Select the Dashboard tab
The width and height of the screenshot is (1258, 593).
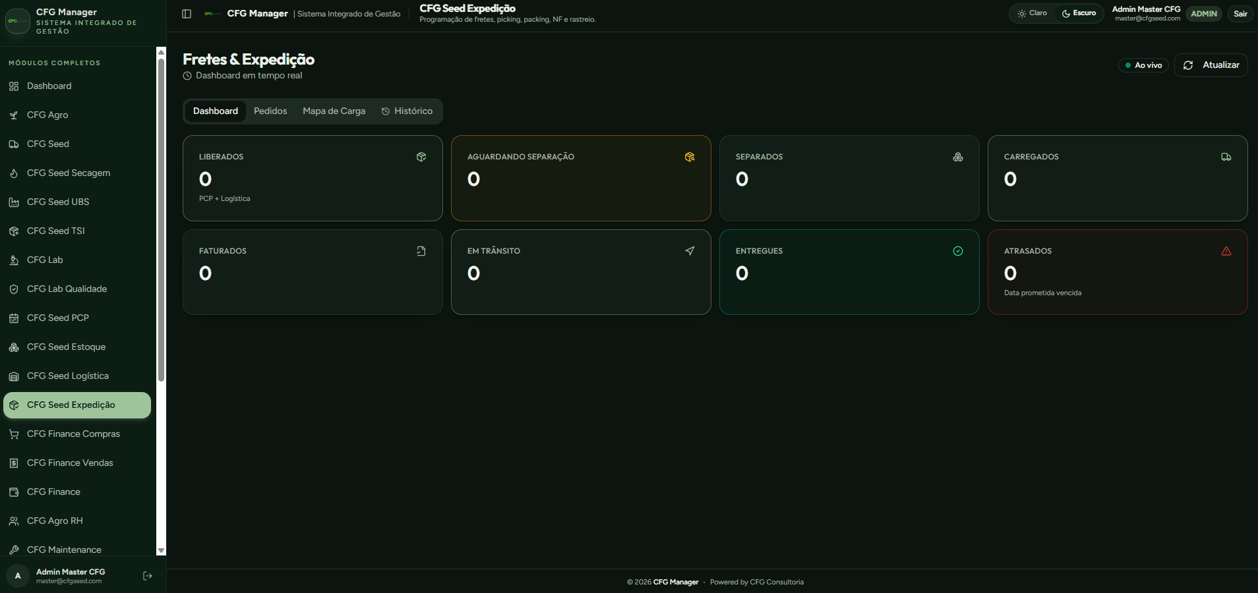(x=216, y=111)
